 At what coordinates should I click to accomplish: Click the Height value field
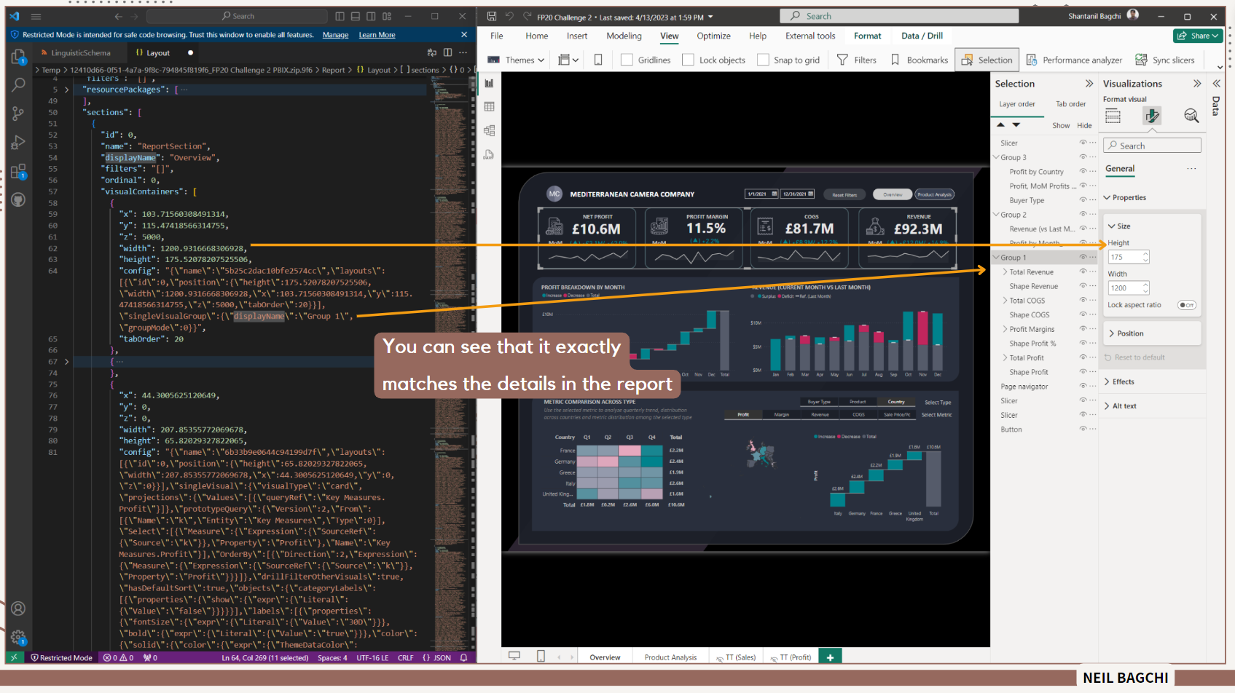click(1128, 257)
